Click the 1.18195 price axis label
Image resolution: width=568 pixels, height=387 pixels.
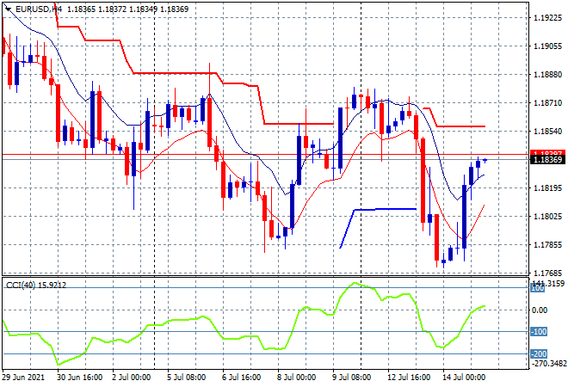click(547, 187)
